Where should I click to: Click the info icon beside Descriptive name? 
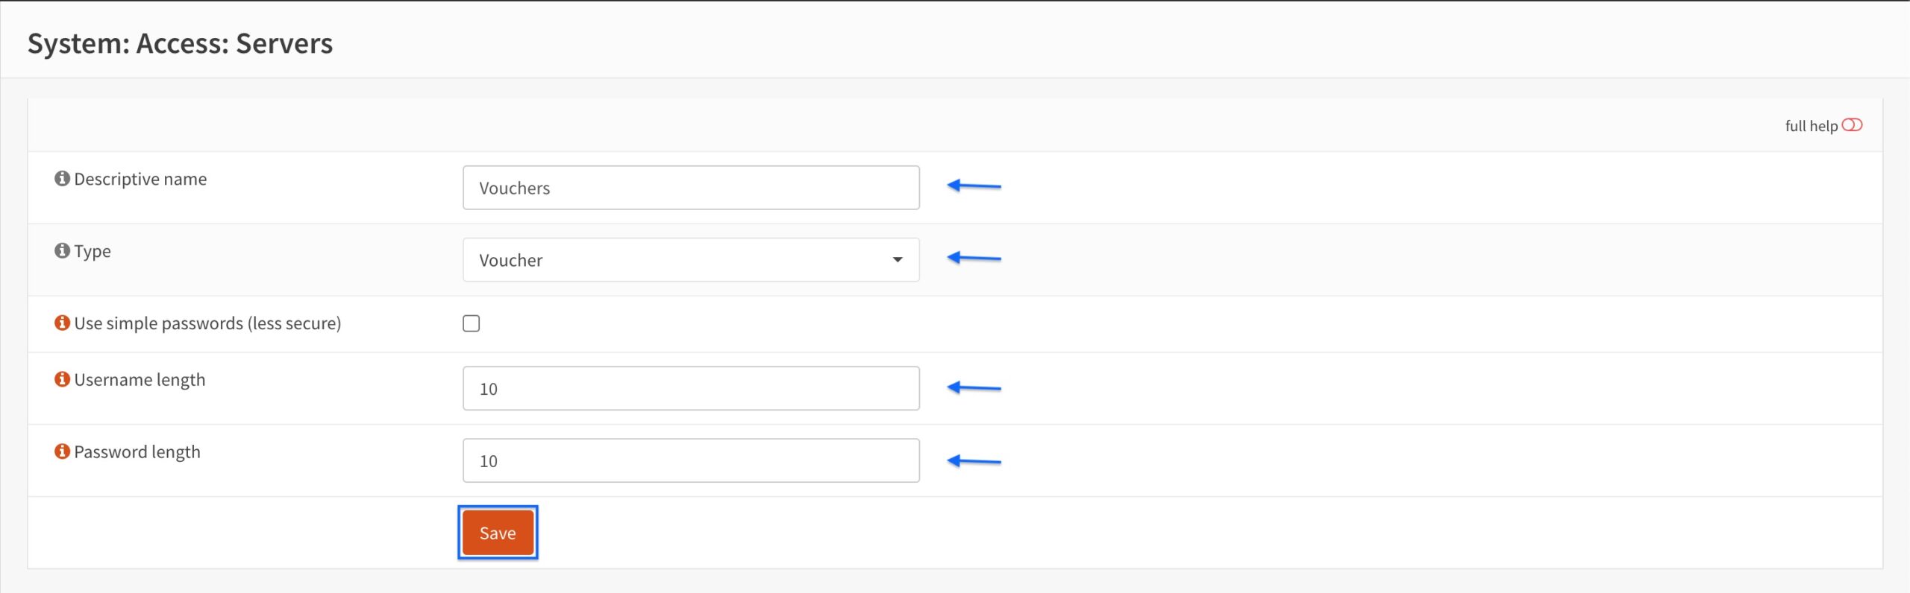[62, 179]
